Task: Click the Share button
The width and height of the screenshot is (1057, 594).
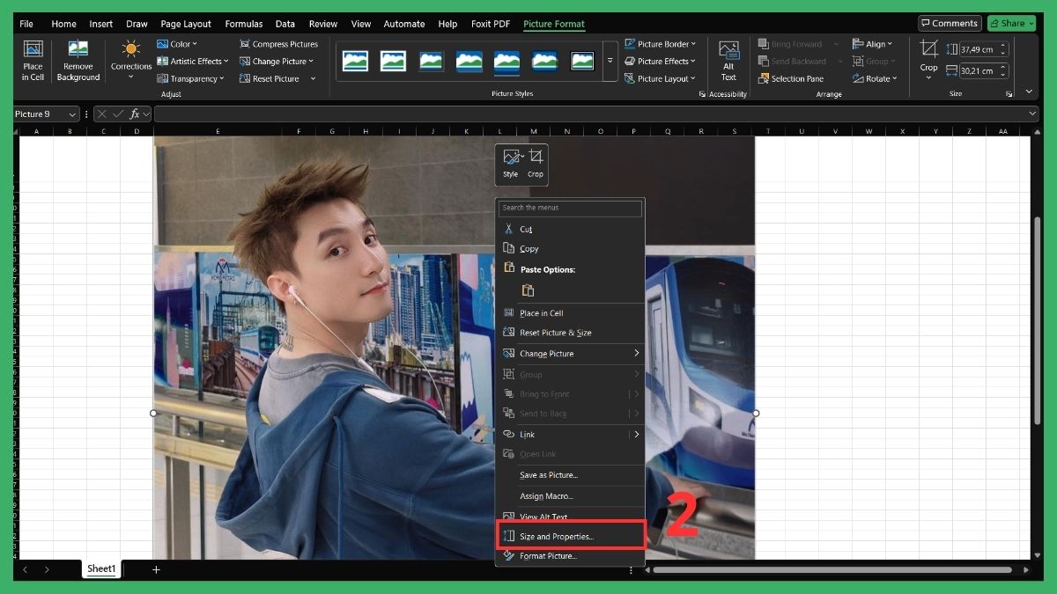Action: click(1011, 23)
